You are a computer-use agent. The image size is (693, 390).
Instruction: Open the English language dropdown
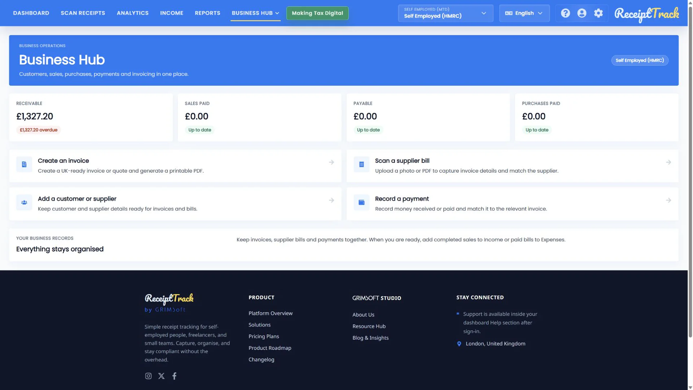click(x=524, y=13)
